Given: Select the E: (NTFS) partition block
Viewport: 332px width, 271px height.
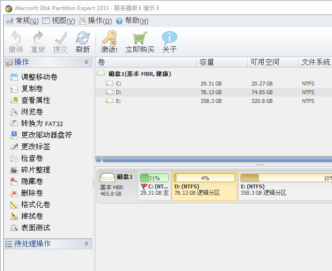Looking at the screenshot, I should point(285,186).
